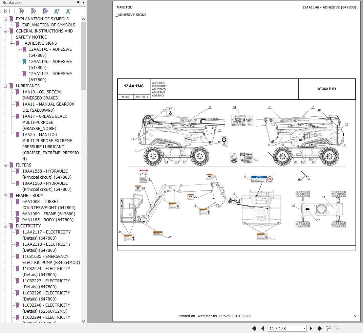This screenshot has height=333, width=363.
Task: Go to the first page
Action: click(x=254, y=328)
